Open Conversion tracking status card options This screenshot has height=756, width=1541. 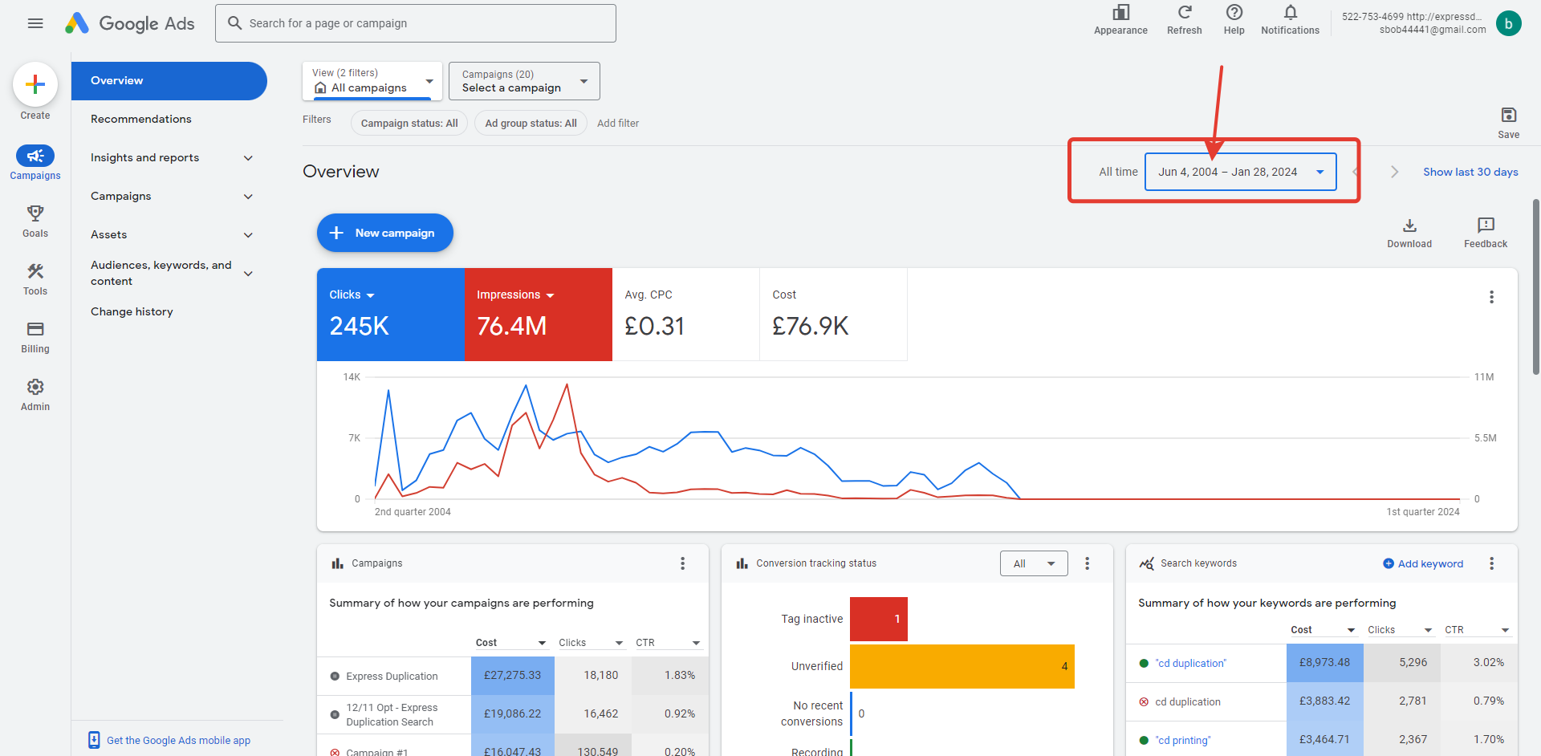click(x=1088, y=563)
